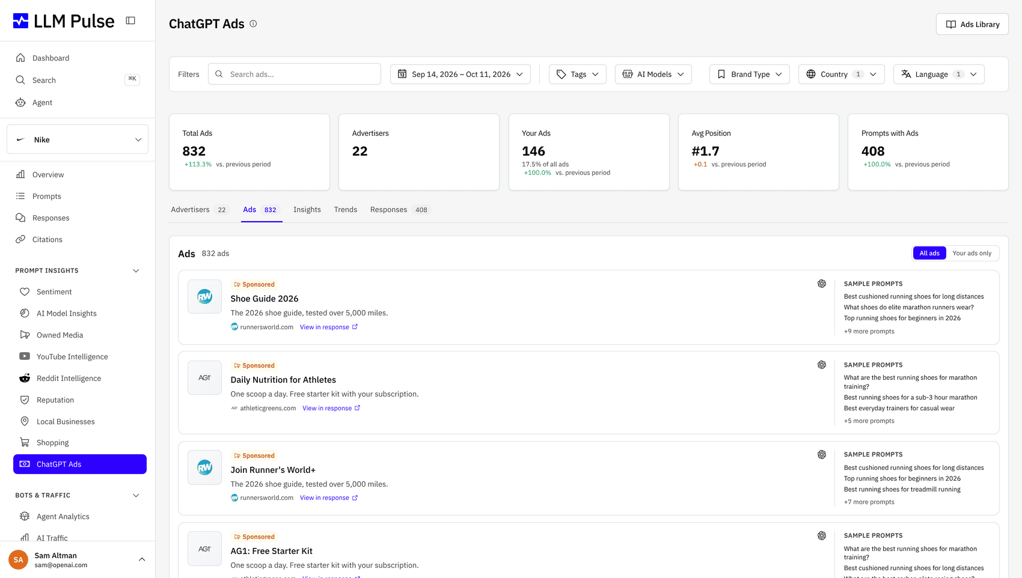The height and width of the screenshot is (578, 1022).
Task: Open the Nike brand selector
Action: click(78, 139)
